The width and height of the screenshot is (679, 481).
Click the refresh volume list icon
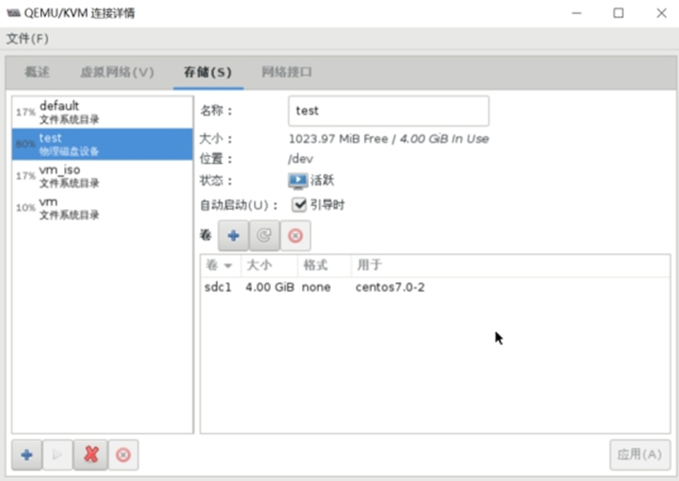[264, 236]
